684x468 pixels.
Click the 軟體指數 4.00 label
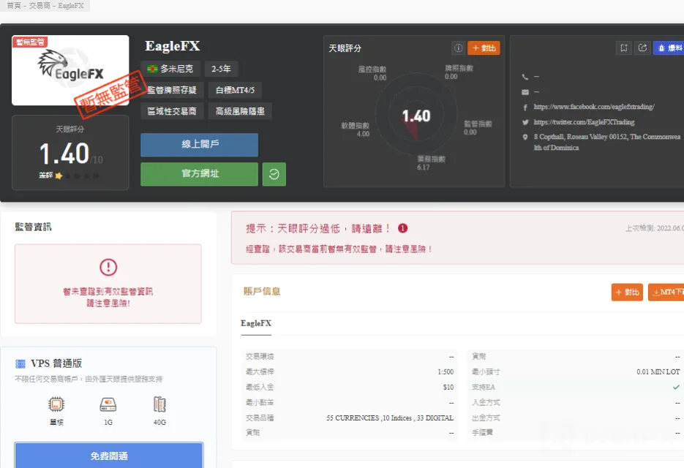click(x=355, y=129)
